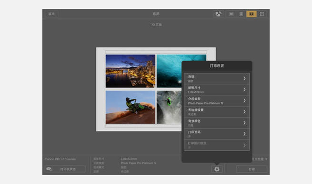The width and height of the screenshot is (312, 184).
Task: Click the printer status chat icon
Action: (49, 169)
